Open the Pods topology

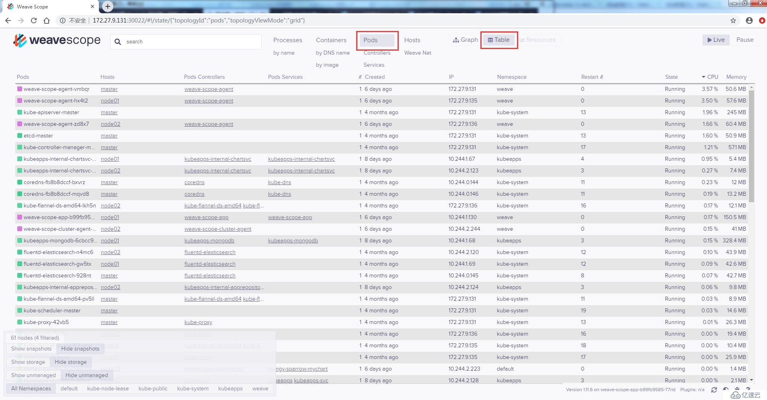coord(377,40)
